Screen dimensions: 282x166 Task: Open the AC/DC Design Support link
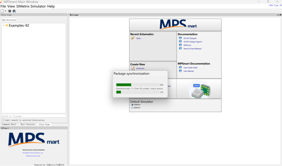click(193, 42)
